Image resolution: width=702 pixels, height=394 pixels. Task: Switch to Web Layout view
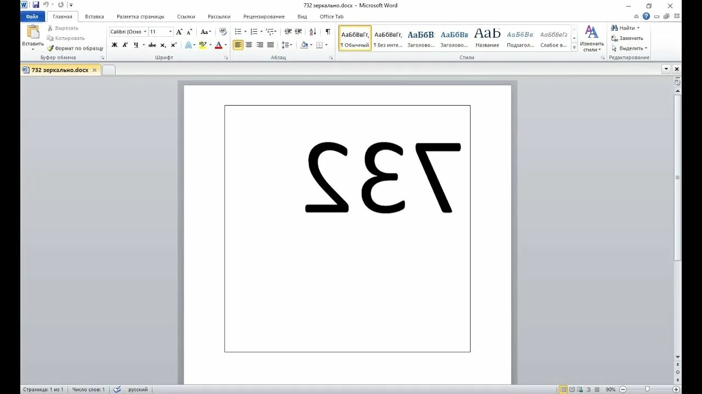pyautogui.click(x=580, y=390)
